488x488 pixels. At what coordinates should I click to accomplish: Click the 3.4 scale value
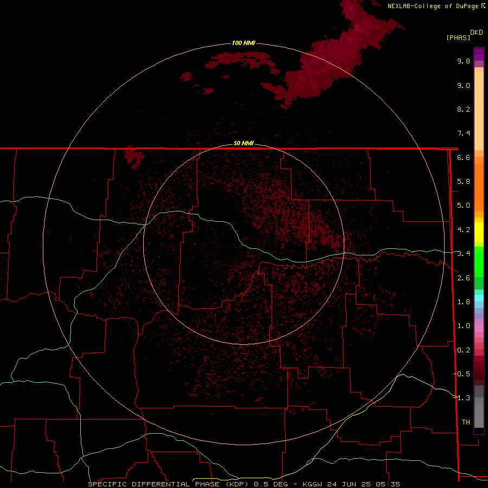pos(464,254)
